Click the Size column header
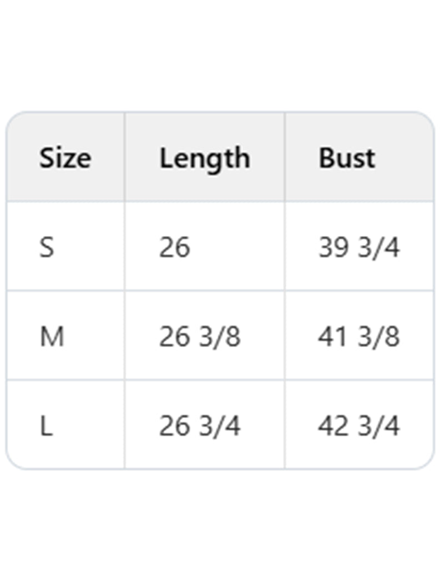This screenshot has height=583, width=444. [65, 158]
